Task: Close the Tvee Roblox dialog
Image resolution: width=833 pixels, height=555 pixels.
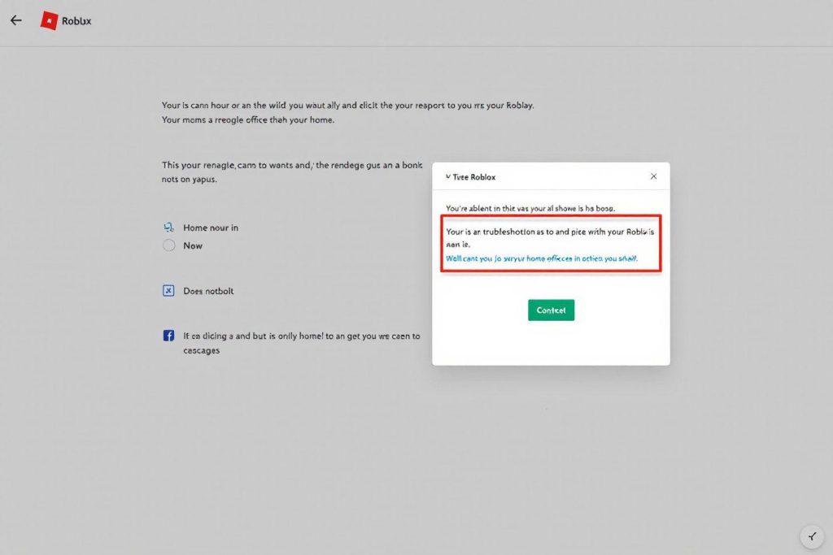Action: point(653,176)
